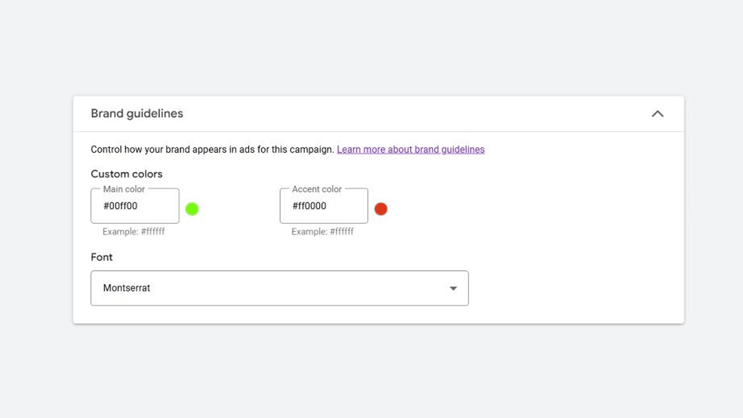Click the font dropdown arrow icon

453,289
